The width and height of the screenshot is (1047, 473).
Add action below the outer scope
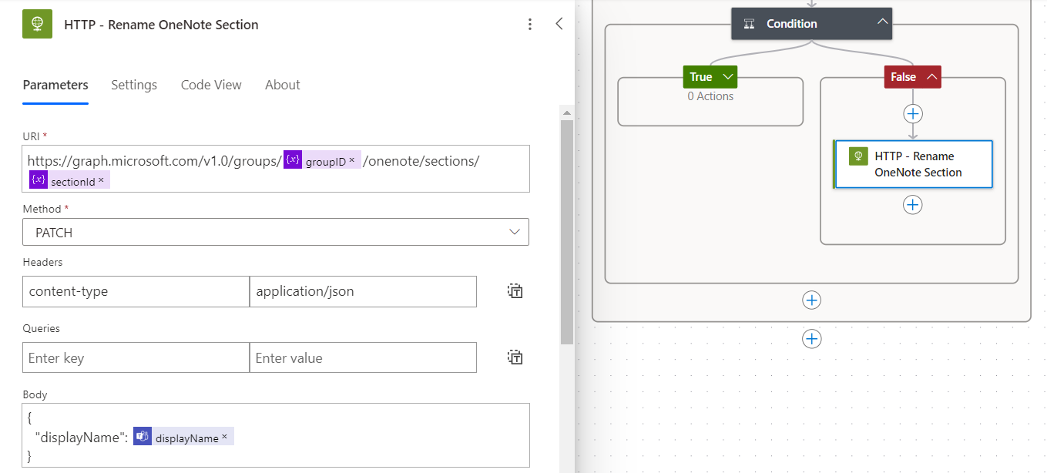[811, 339]
